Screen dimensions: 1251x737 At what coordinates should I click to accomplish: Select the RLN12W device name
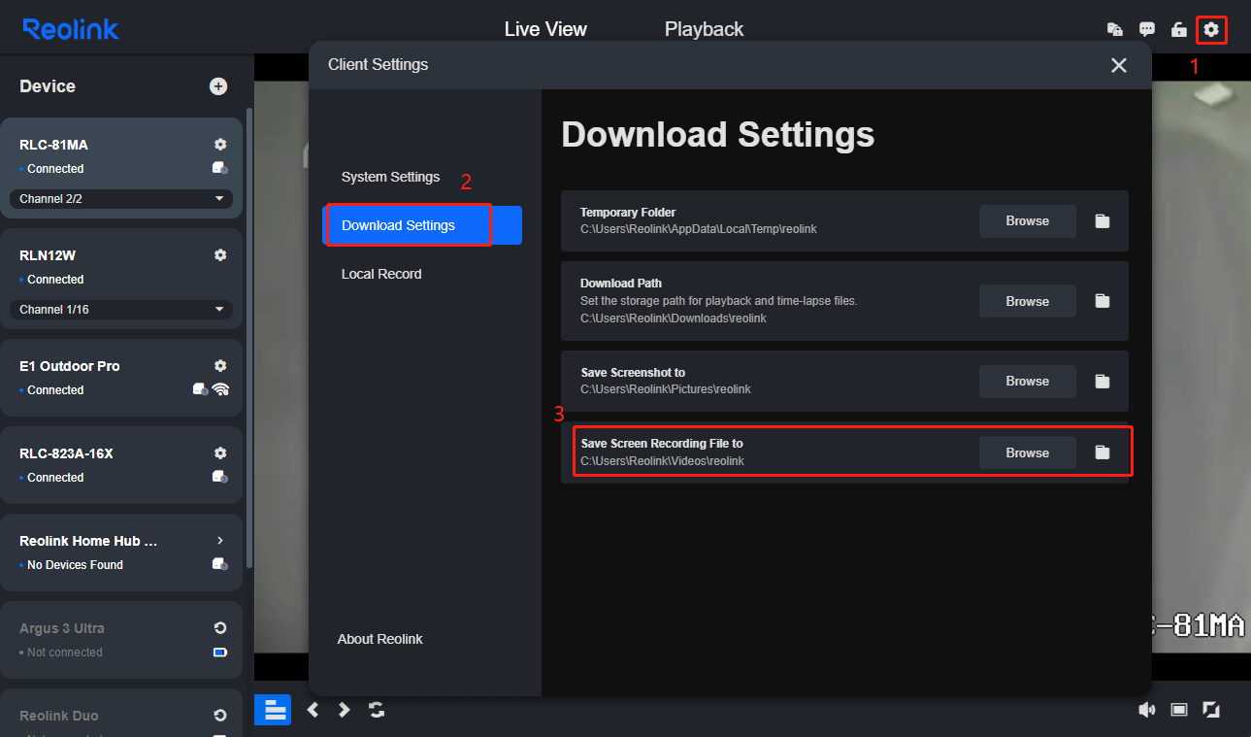48,255
